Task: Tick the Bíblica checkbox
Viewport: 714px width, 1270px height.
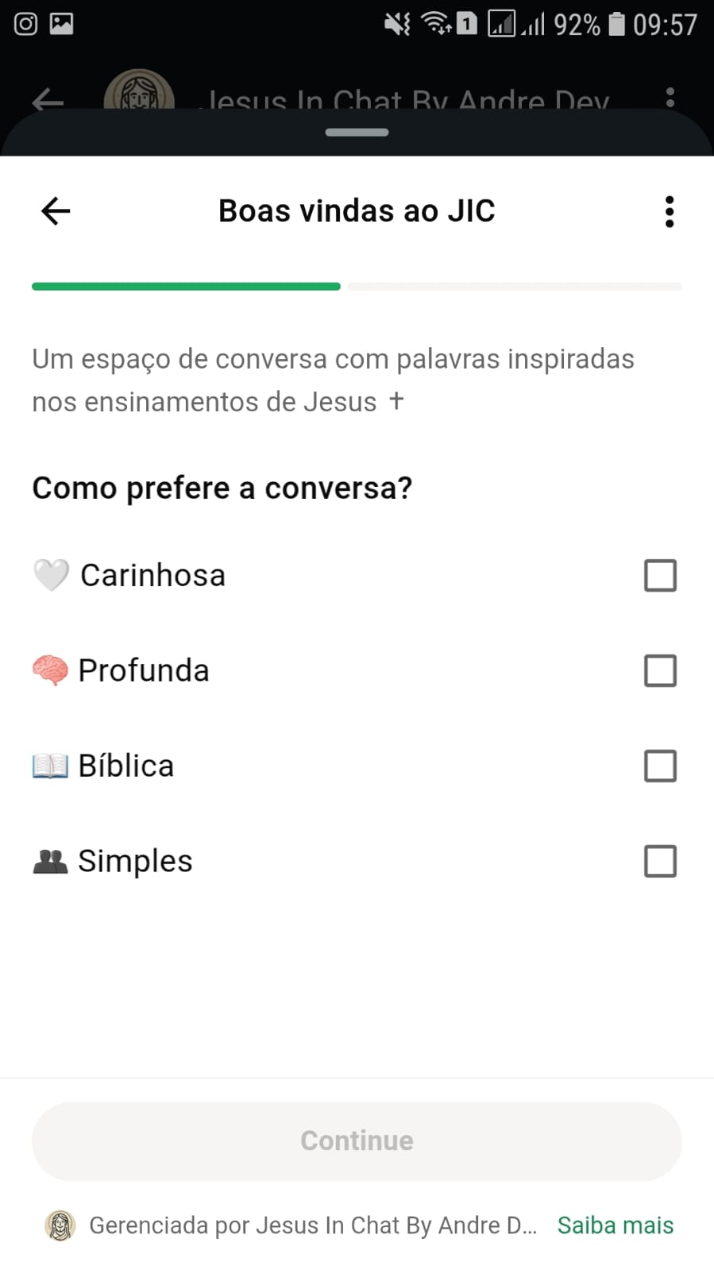Action: (660, 766)
